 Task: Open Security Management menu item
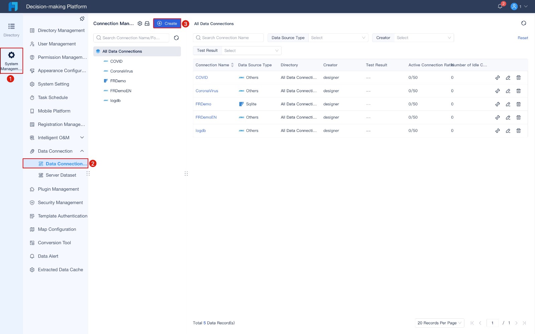(x=61, y=202)
